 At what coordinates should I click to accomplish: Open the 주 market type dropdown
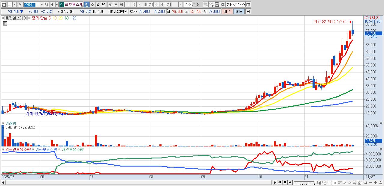14,4
